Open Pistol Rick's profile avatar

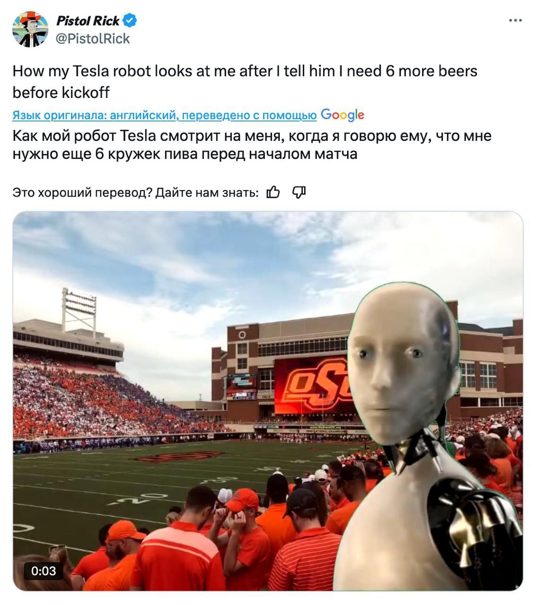pos(30,29)
